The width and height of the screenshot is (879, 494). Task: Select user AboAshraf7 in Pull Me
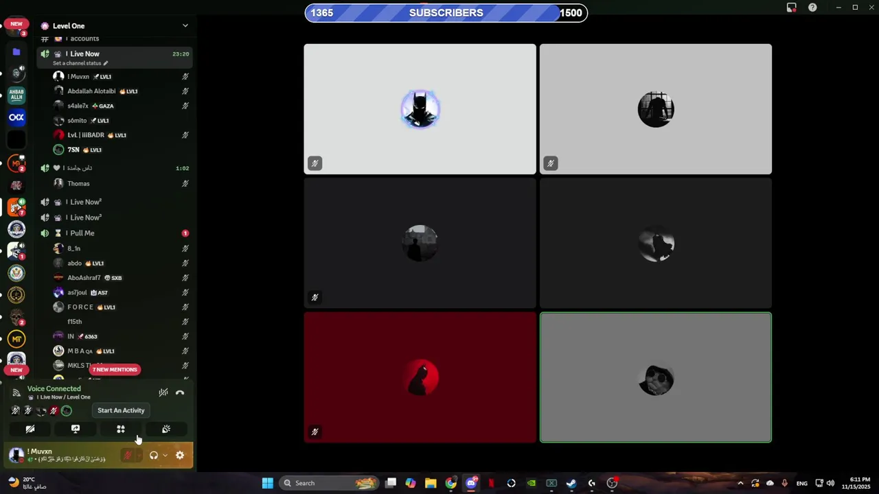click(121, 278)
